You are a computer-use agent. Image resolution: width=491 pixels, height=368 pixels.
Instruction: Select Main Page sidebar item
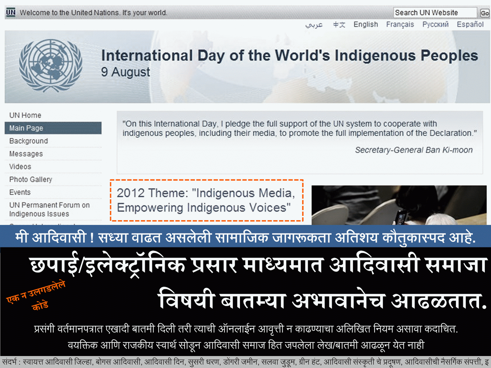pos(53,128)
